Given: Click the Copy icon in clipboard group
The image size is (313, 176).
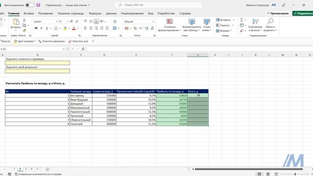Looking at the screenshot, I should click(24, 25).
